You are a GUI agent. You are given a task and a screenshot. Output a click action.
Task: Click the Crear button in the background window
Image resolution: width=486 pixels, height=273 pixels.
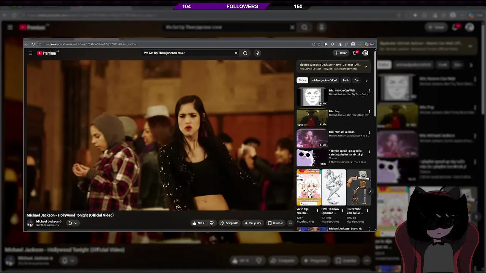click(x=436, y=27)
